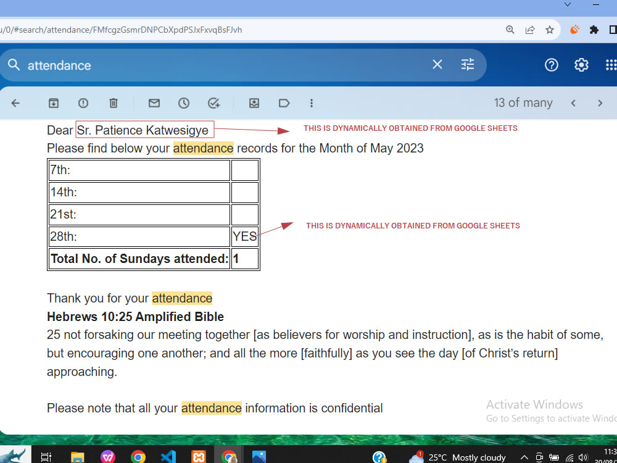Bookmark this page with star icon
Image resolution: width=617 pixels, height=463 pixels.
click(550, 30)
